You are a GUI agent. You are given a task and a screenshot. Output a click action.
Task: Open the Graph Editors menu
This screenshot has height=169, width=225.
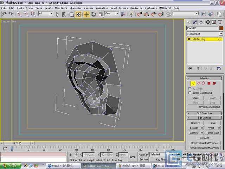tap(119, 8)
